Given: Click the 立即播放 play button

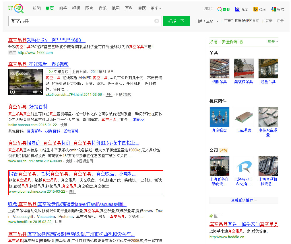Looking at the screenshot, I should click(58, 72).
